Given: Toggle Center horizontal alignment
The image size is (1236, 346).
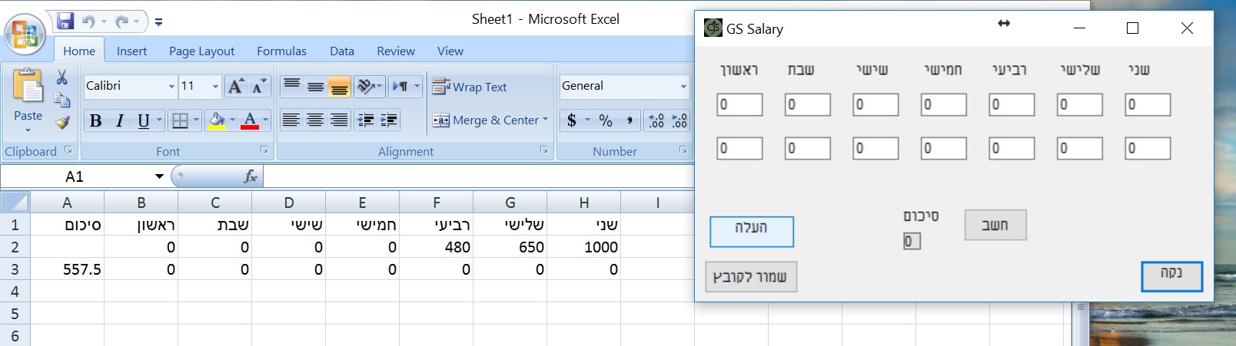Looking at the screenshot, I should click(315, 120).
